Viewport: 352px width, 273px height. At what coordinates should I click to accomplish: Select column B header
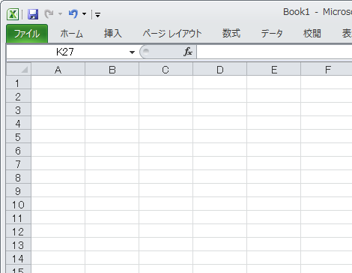pos(112,69)
